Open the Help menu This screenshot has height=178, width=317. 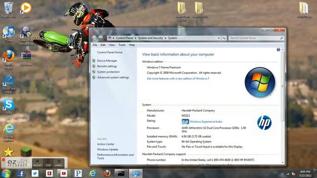(x=132, y=45)
